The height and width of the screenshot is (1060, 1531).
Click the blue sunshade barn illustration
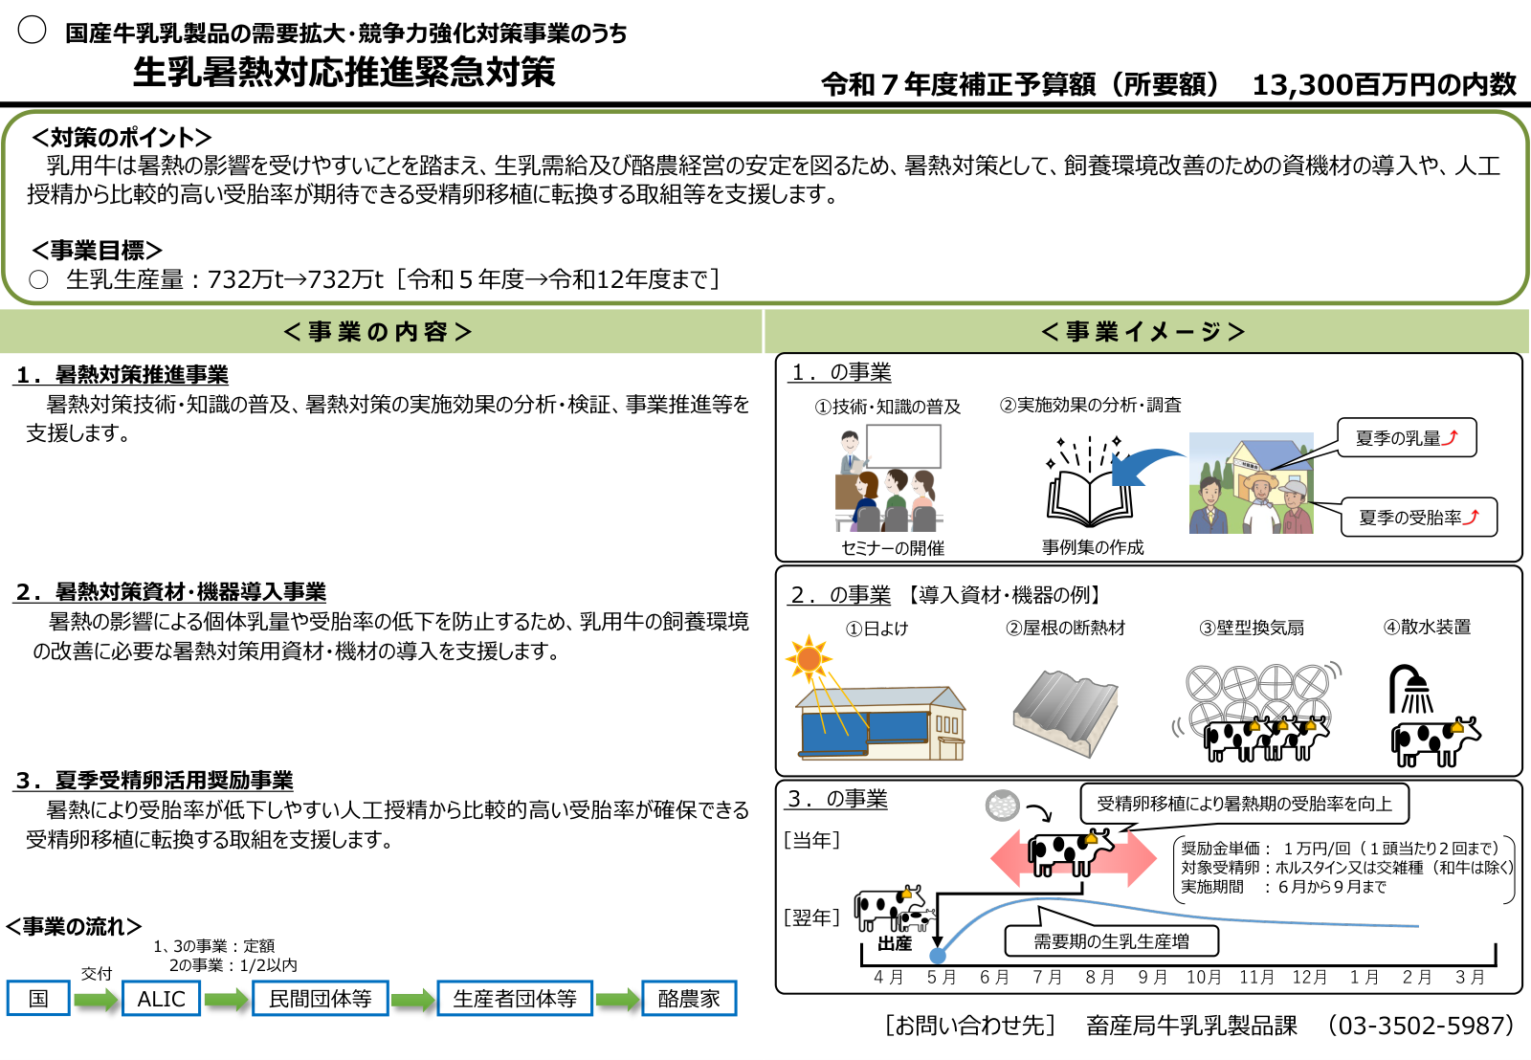click(x=881, y=723)
